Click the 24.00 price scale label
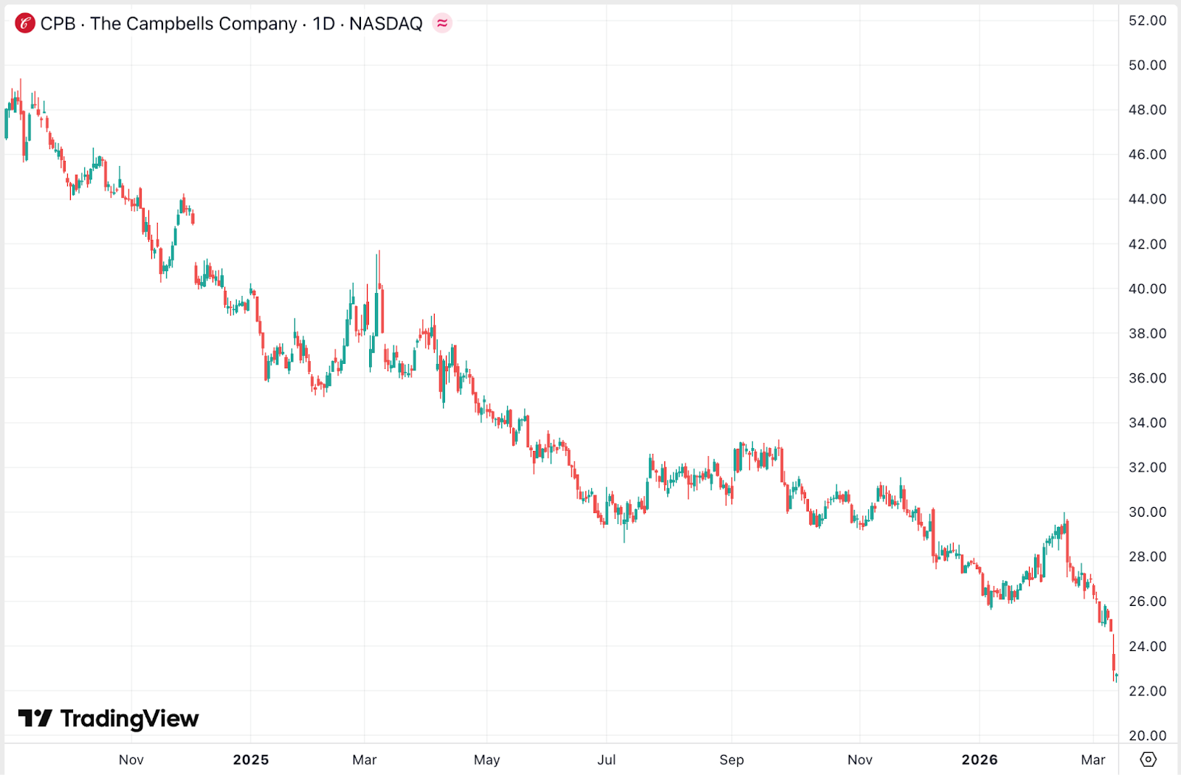This screenshot has height=775, width=1181. 1147,647
